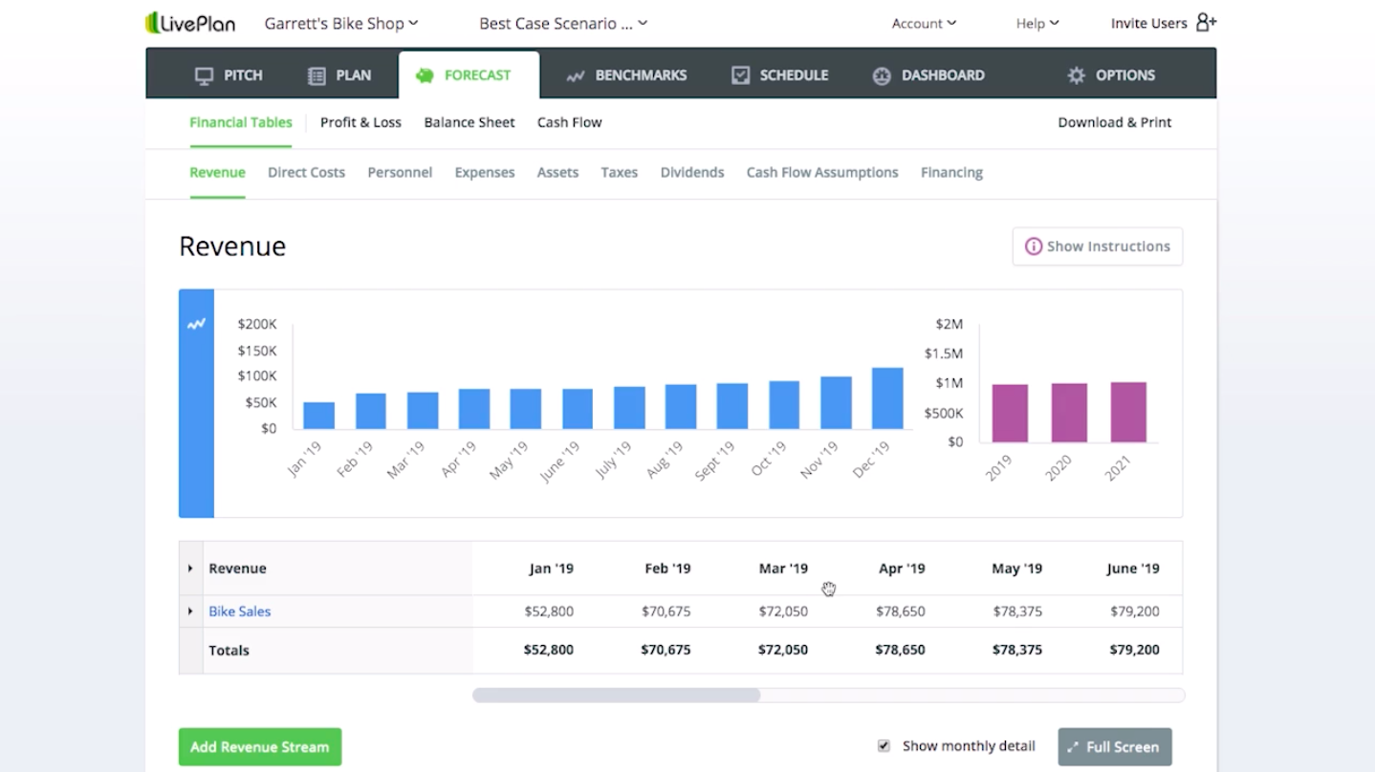Click the horizontal table scrollbar thumb
Image resolution: width=1375 pixels, height=772 pixels.
point(617,696)
